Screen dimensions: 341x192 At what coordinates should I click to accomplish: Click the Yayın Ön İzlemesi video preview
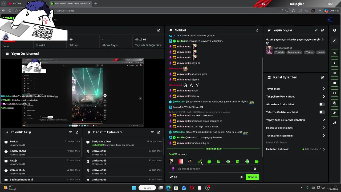click(x=83, y=93)
